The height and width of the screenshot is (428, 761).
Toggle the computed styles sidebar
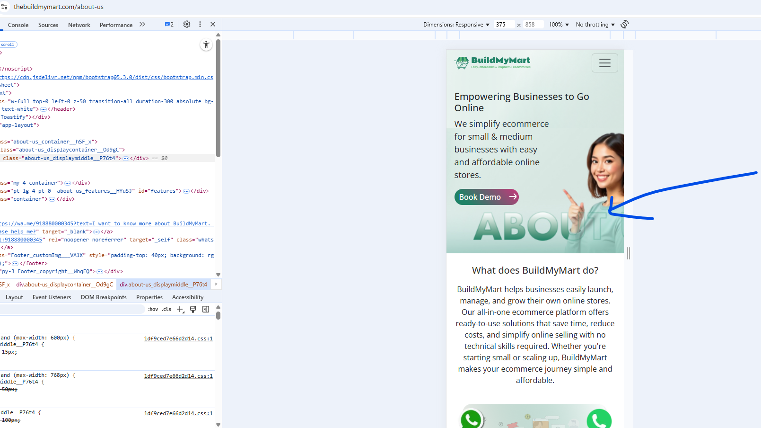[206, 309]
